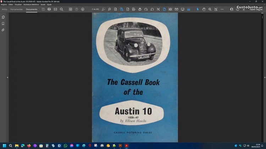Open the attachments paperclip panel
The image size is (266, 149).
coord(3,30)
